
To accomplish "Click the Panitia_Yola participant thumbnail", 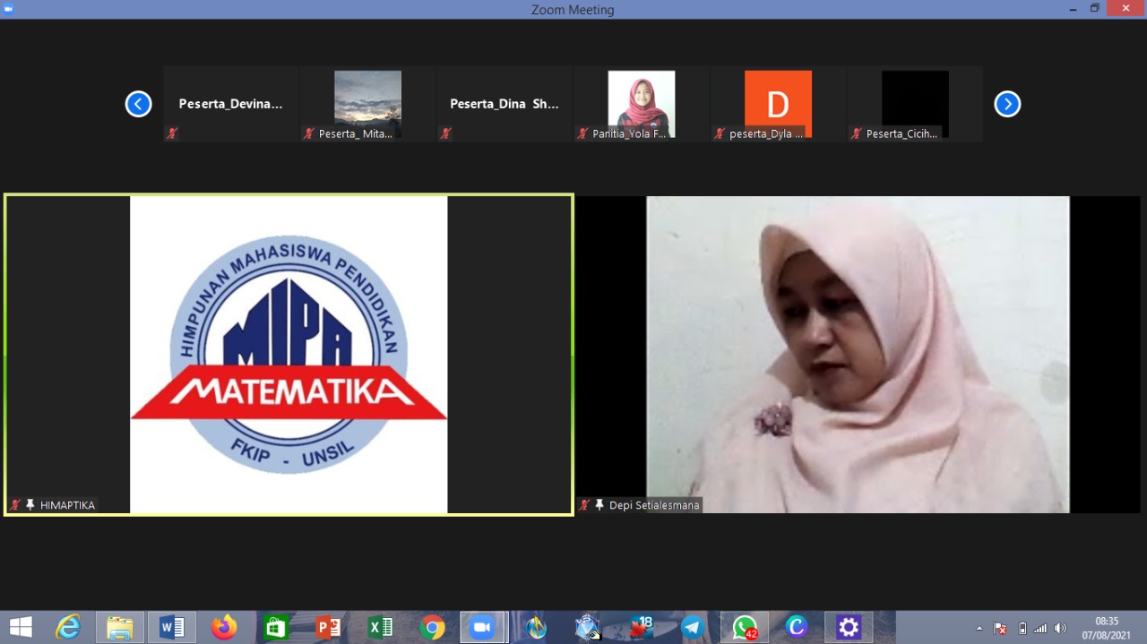I will 641,99.
